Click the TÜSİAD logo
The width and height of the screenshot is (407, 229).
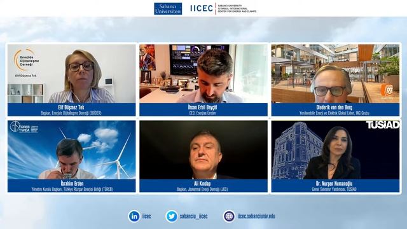pyautogui.click(x=383, y=125)
